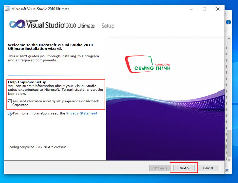Cancel the Visual Studio installation
238x183 pixels.
(208, 168)
